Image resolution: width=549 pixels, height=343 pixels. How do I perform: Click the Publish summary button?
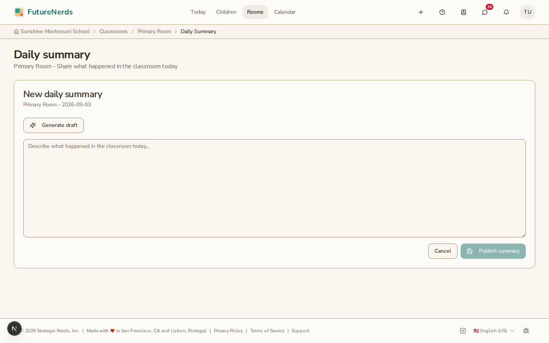pyautogui.click(x=493, y=251)
